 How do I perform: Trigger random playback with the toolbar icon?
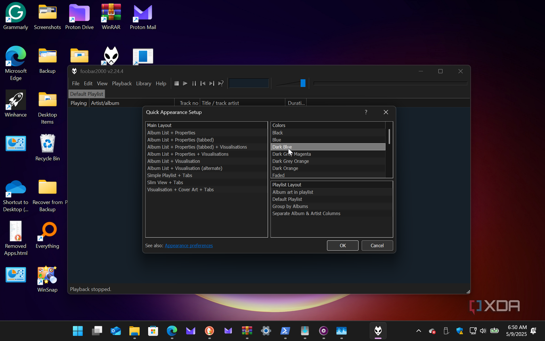click(x=221, y=84)
